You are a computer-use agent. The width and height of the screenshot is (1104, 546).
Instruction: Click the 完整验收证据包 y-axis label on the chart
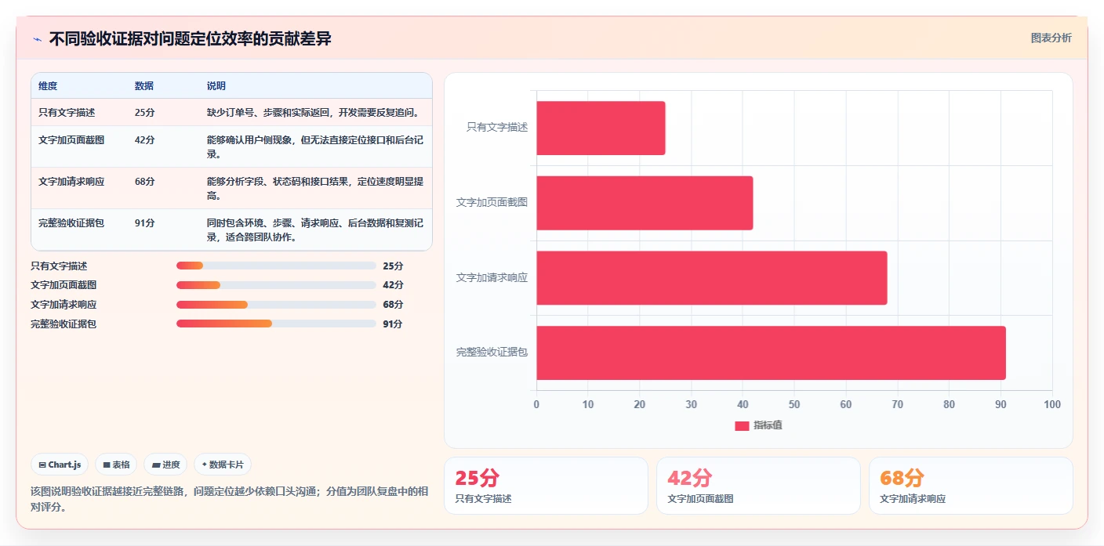(x=492, y=353)
